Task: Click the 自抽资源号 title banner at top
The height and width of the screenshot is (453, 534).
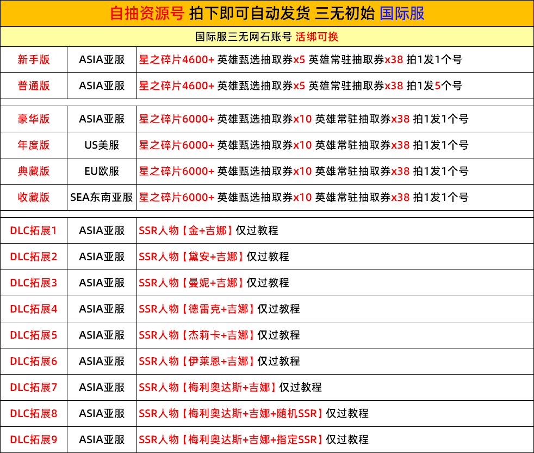Action: (266, 13)
